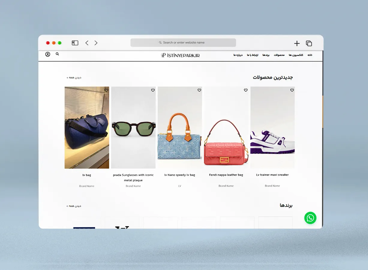Open the 'lv Nano speedy lv bag' link
The height and width of the screenshot is (270, 368).
tap(180, 175)
